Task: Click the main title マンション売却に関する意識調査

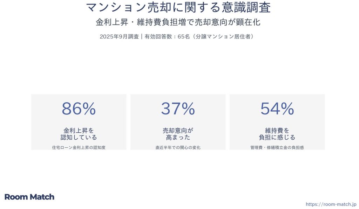Action: [178, 7]
